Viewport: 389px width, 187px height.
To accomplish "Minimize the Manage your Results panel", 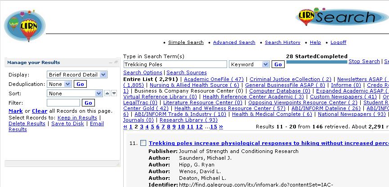I will click(111, 63).
